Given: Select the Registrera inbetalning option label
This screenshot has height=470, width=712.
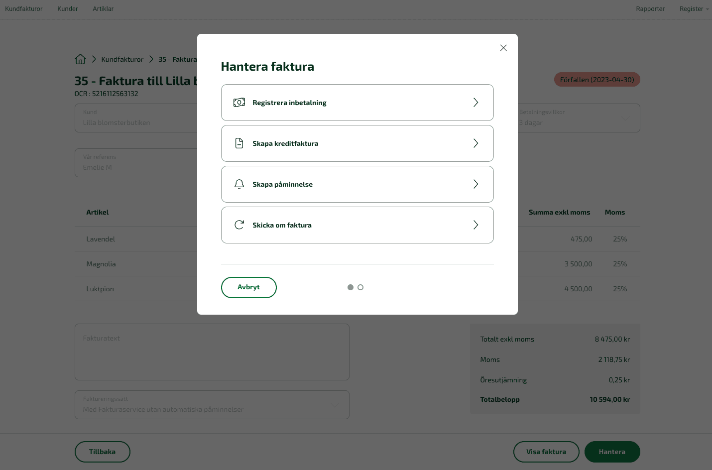Looking at the screenshot, I should tap(289, 103).
